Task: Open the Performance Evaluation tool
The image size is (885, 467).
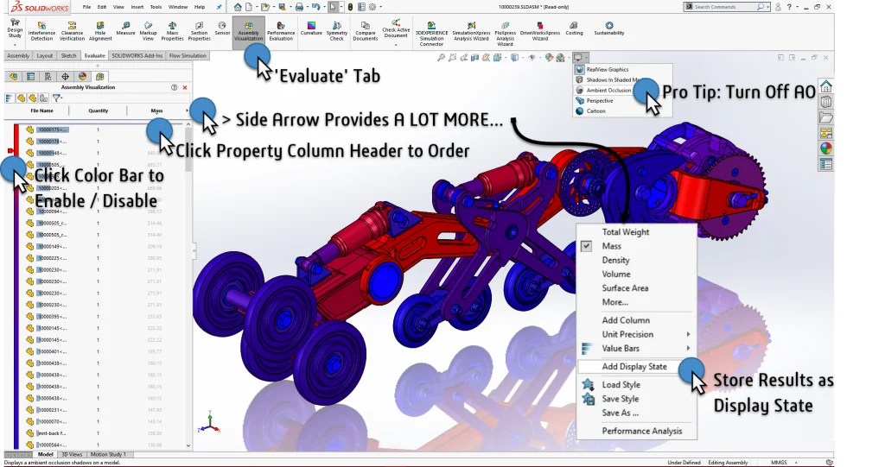Action: point(281,30)
